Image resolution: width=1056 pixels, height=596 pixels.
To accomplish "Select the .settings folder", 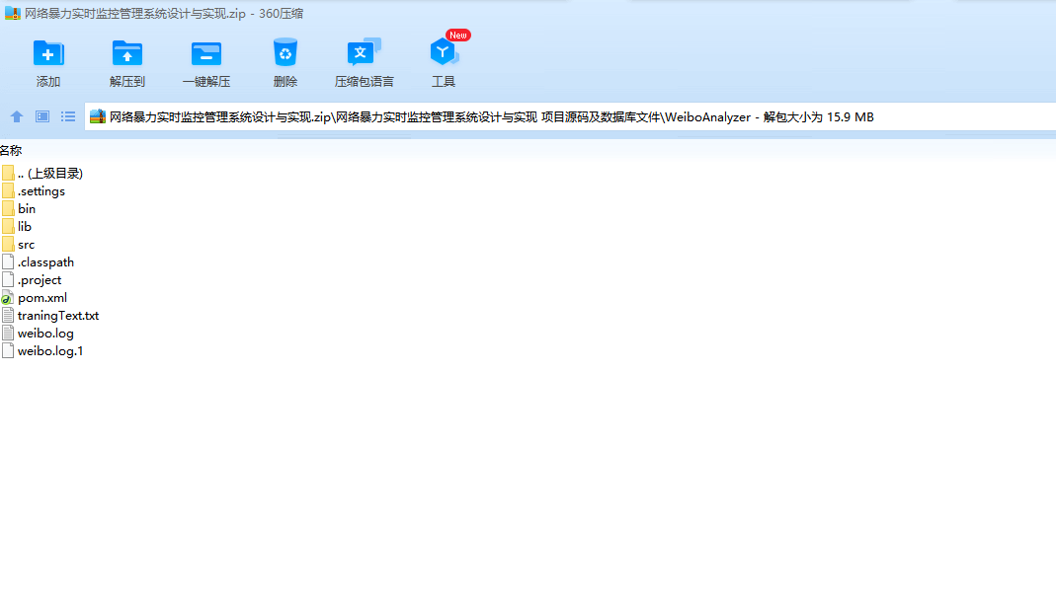I will pos(33,191).
